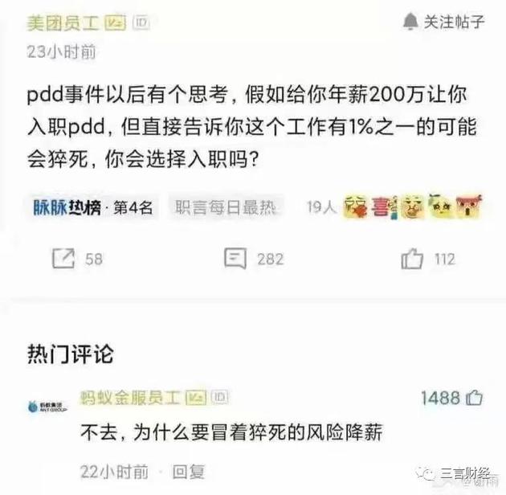Viewport: 506px width, 495px height.
Task: Tap the red shocked face reaction emoji
Action: [469, 206]
